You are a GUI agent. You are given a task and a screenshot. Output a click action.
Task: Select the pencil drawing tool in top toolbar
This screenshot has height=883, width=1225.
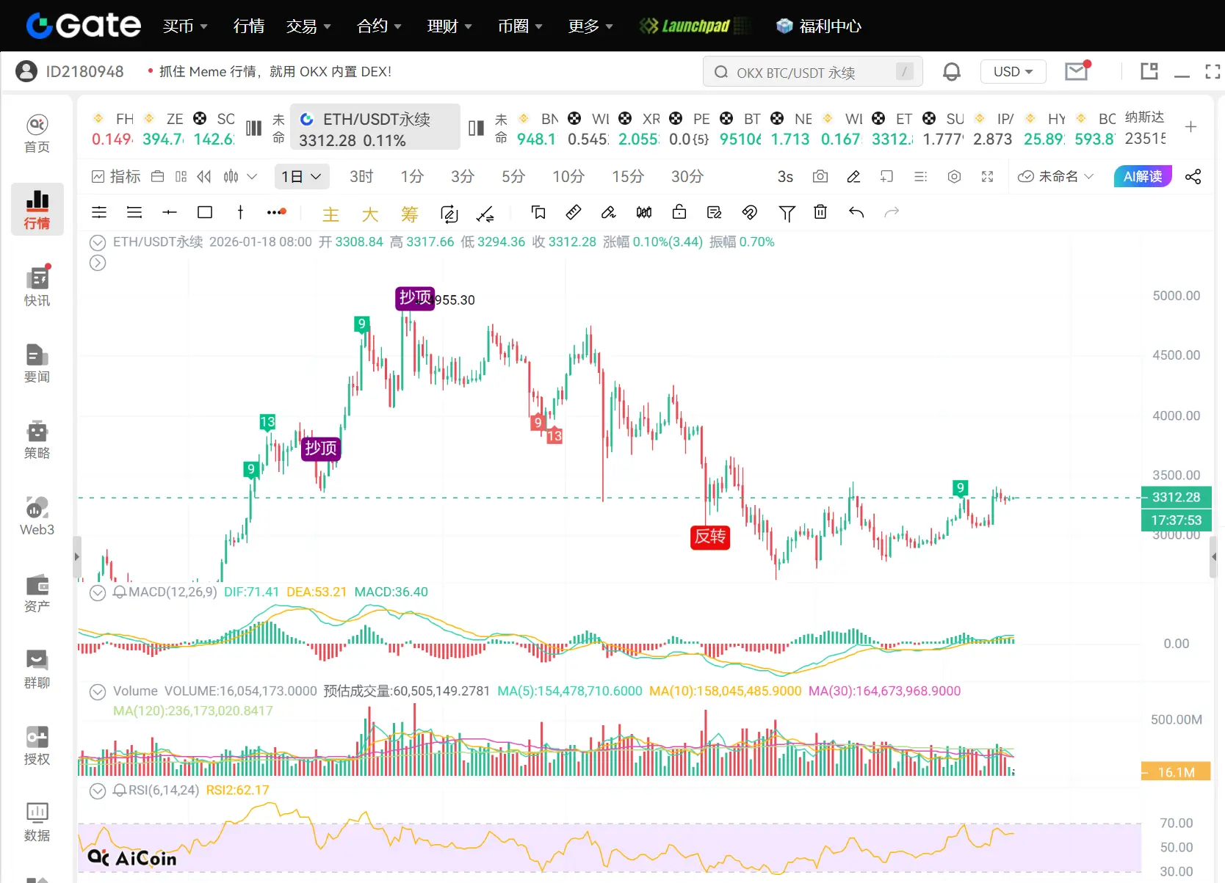pyautogui.click(x=853, y=176)
